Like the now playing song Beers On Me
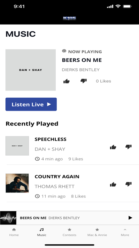Viewport: 139px width, 248px height. (x=66, y=81)
